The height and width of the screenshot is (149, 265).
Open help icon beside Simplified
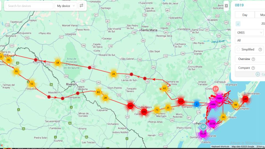pyautogui.click(x=260, y=50)
